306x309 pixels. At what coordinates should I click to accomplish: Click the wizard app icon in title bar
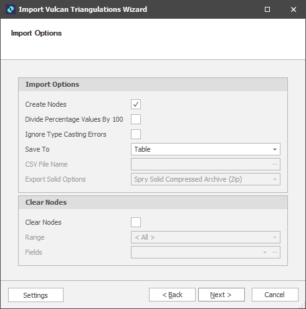11,9
